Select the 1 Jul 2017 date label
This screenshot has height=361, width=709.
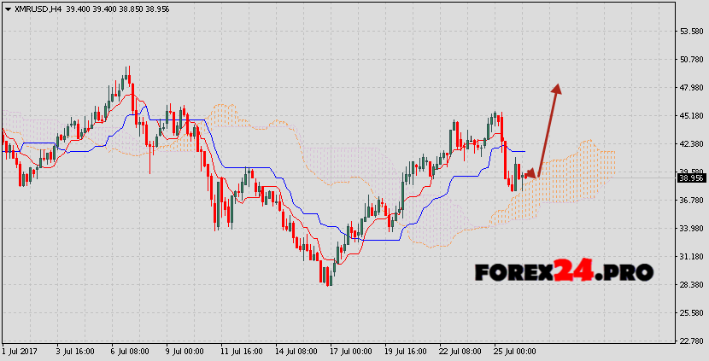pos(21,352)
